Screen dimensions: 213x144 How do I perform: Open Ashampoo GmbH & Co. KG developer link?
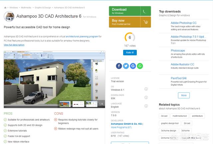(x=126, y=124)
